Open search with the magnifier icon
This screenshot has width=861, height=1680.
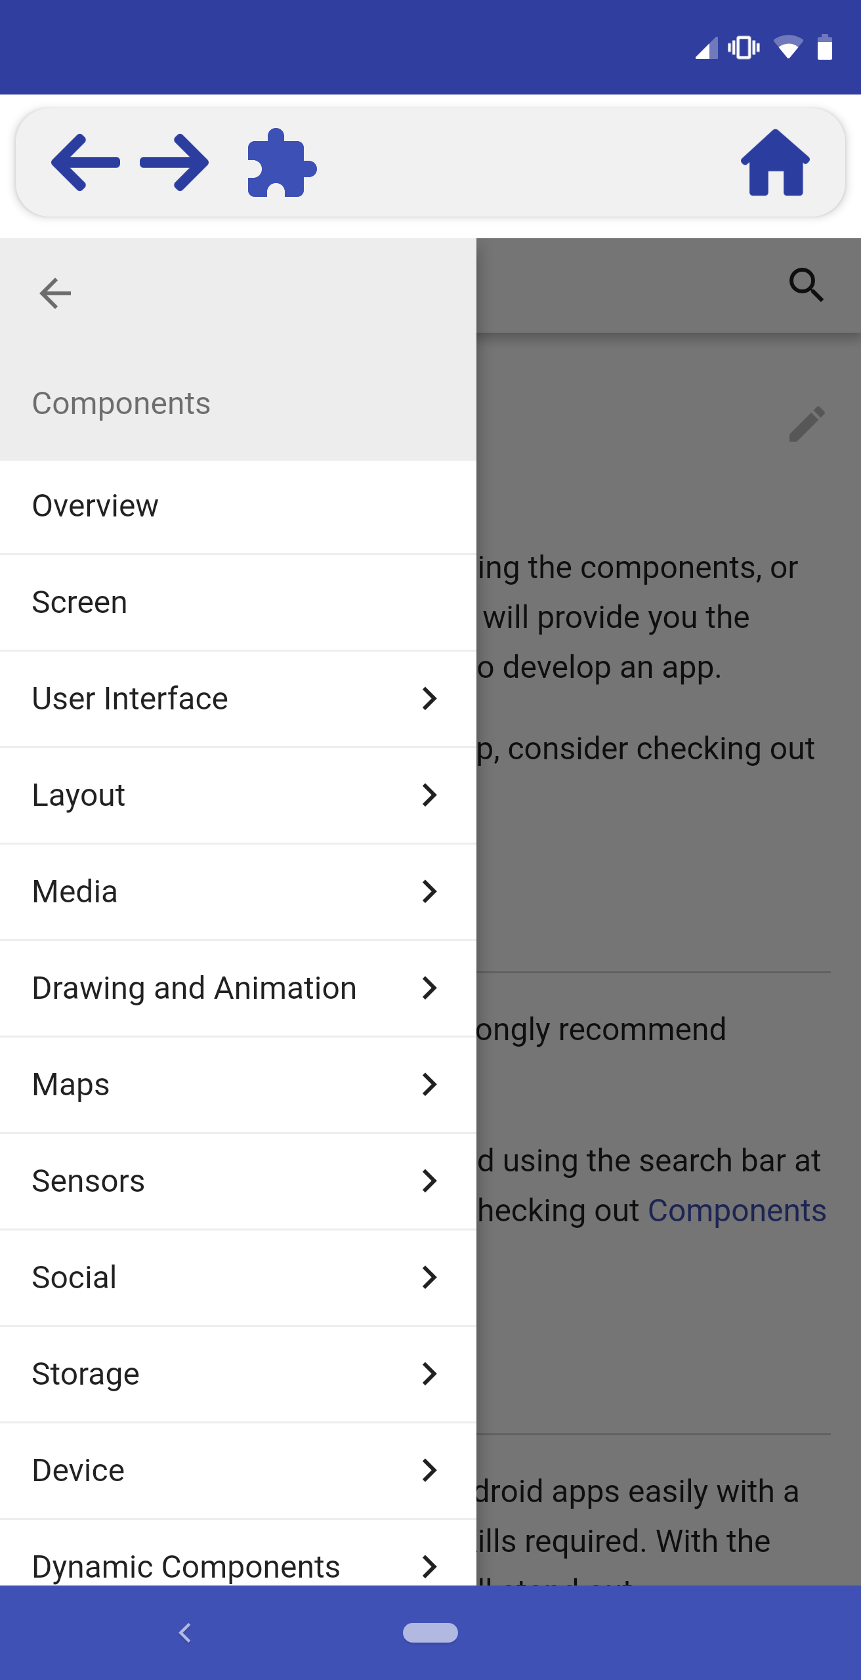pos(806,285)
